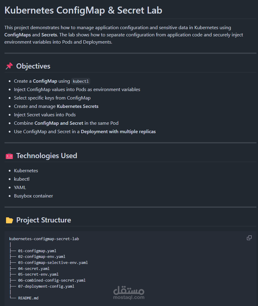Click the kubectl inline code snippet

81,81
